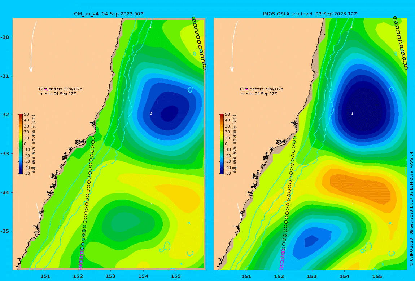
Task: Click the 0 tick on left color bar
Action: [x=25, y=144]
